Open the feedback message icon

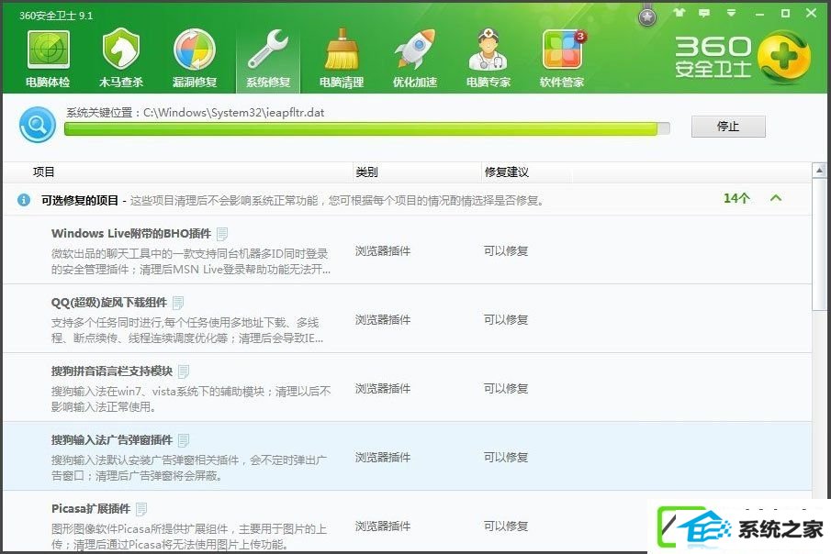703,13
